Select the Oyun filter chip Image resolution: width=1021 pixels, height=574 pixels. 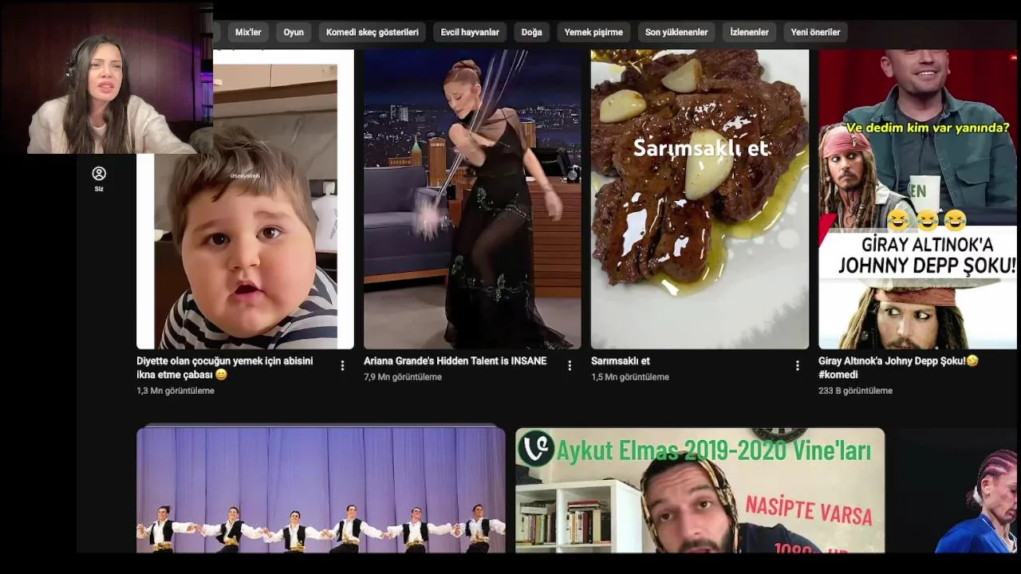[x=294, y=32]
